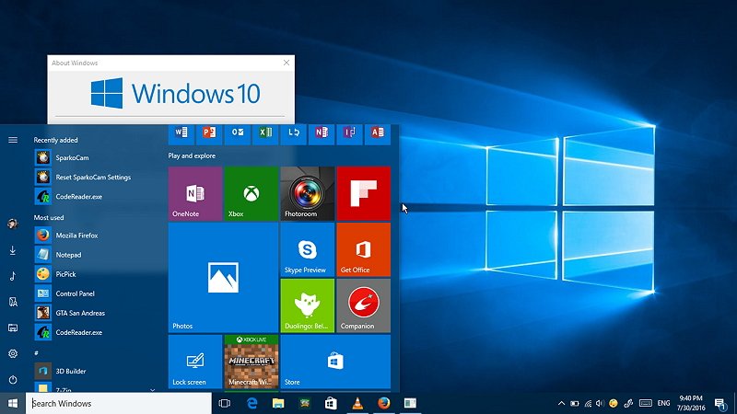Open Task View on taskbar
The image size is (737, 414).
click(225, 403)
